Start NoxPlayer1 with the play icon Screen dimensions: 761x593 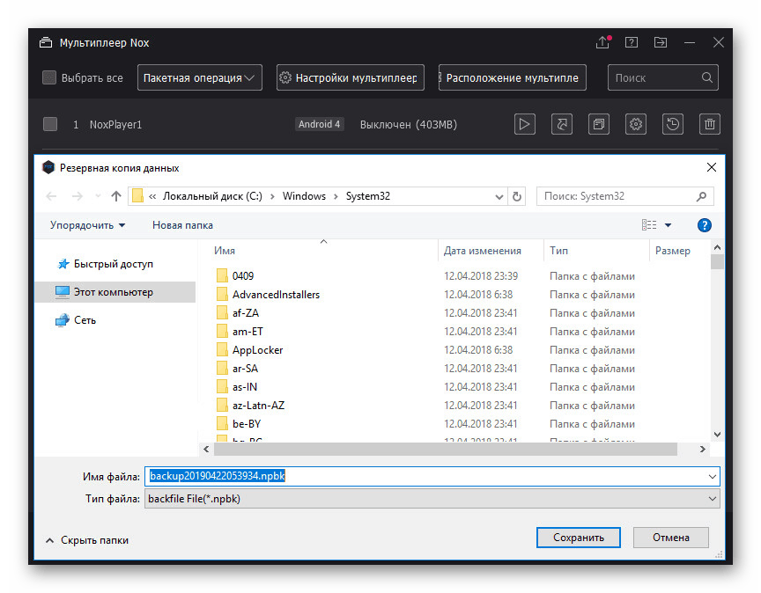tap(525, 124)
